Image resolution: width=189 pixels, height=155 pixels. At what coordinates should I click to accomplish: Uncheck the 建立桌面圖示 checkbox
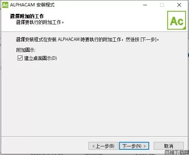click(x=20, y=58)
